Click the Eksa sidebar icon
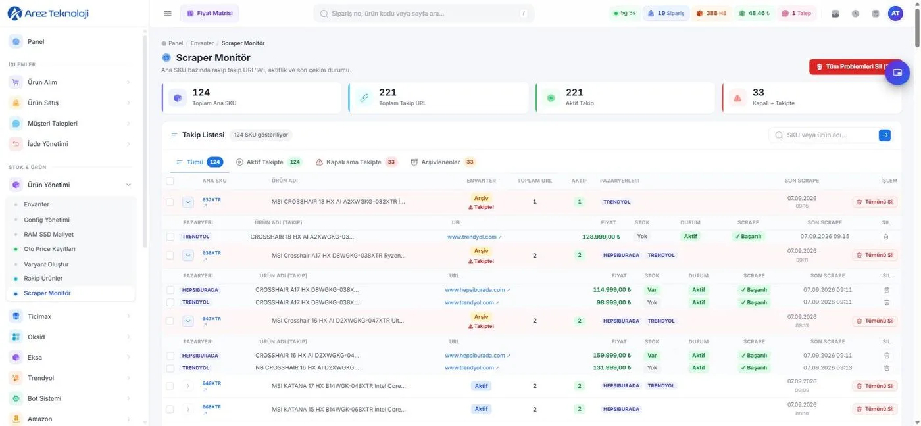Viewport: 921px width, 426px height. 16,358
